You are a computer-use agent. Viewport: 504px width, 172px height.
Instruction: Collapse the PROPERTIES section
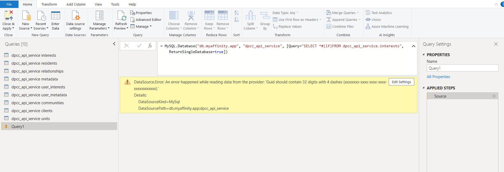[424, 55]
